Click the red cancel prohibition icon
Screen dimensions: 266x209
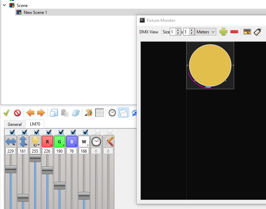pos(17,113)
